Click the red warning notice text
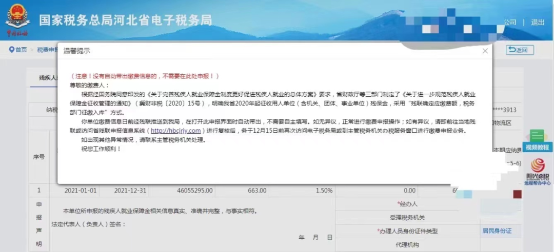Screen dimensions: 554x252 pos(145,76)
